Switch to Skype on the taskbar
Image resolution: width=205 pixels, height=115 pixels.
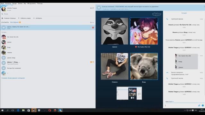tap(60, 111)
